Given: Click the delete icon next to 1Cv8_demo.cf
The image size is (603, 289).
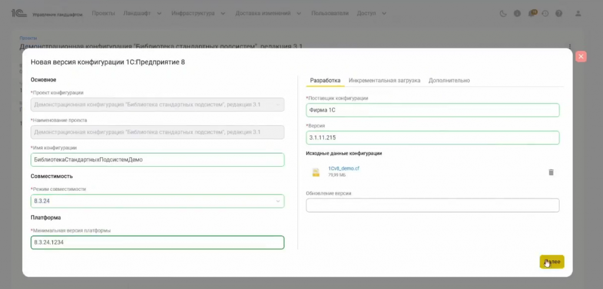Looking at the screenshot, I should click(x=551, y=172).
